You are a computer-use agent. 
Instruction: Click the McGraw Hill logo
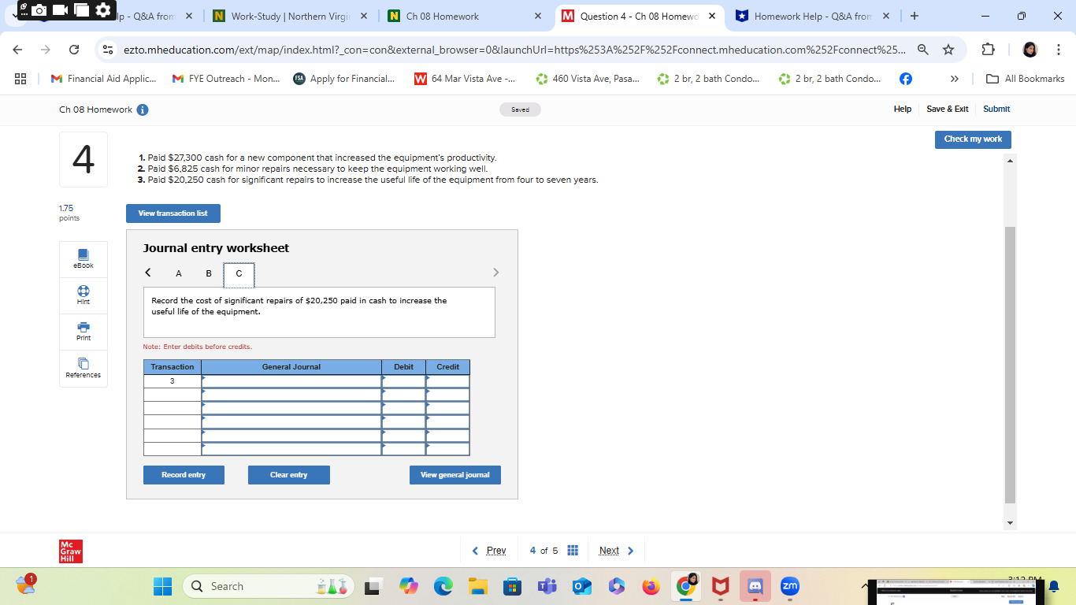(x=69, y=551)
